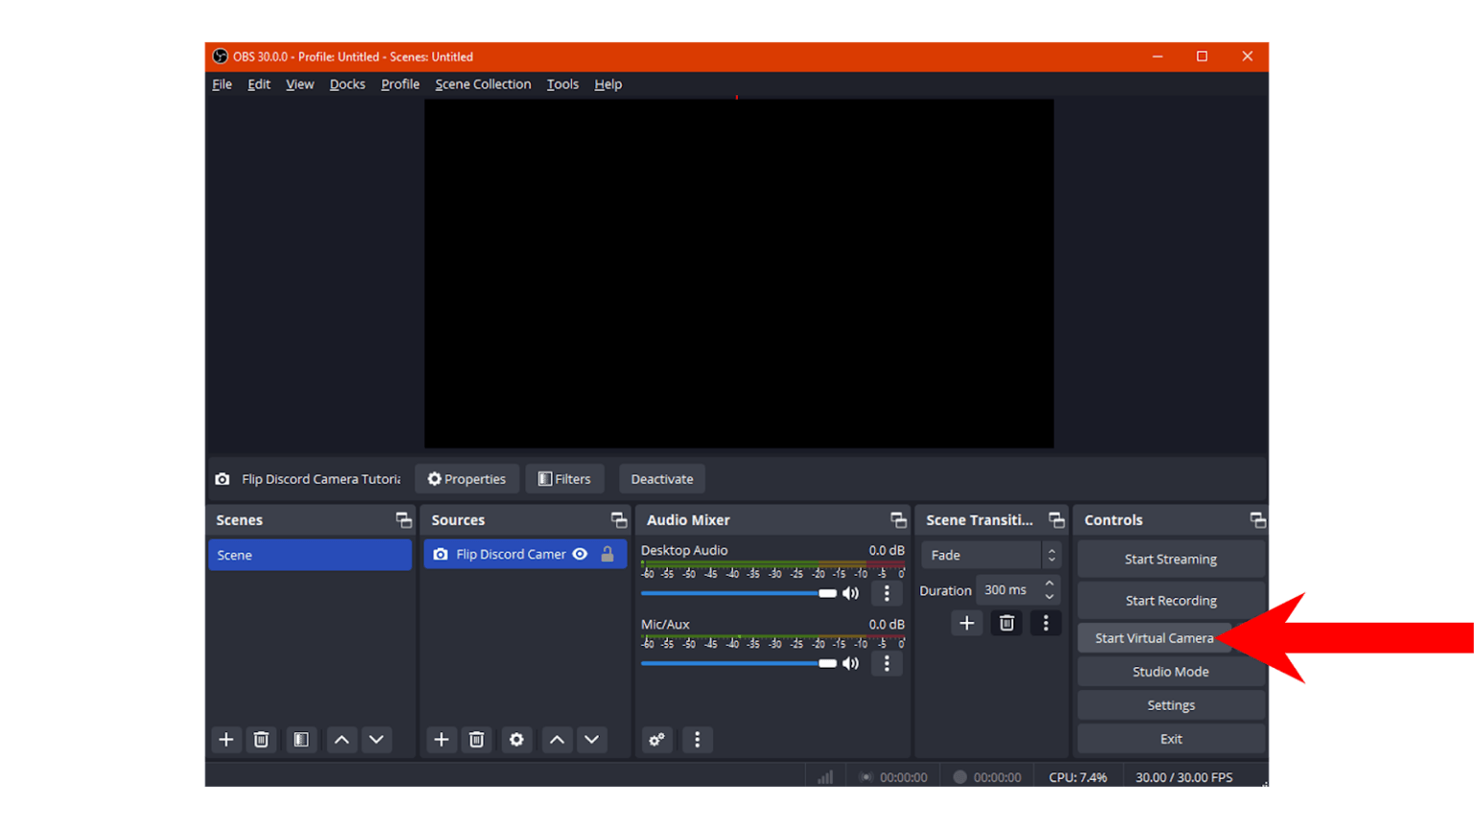This screenshot has width=1474, height=829.
Task: Mute the Mic/Aux channel
Action: pos(850,663)
